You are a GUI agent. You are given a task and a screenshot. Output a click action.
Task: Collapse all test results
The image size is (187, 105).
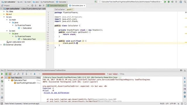26,74
